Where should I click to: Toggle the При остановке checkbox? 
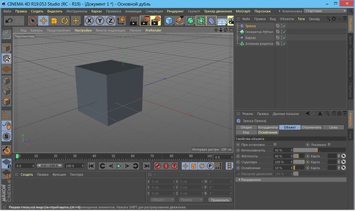[275, 144]
